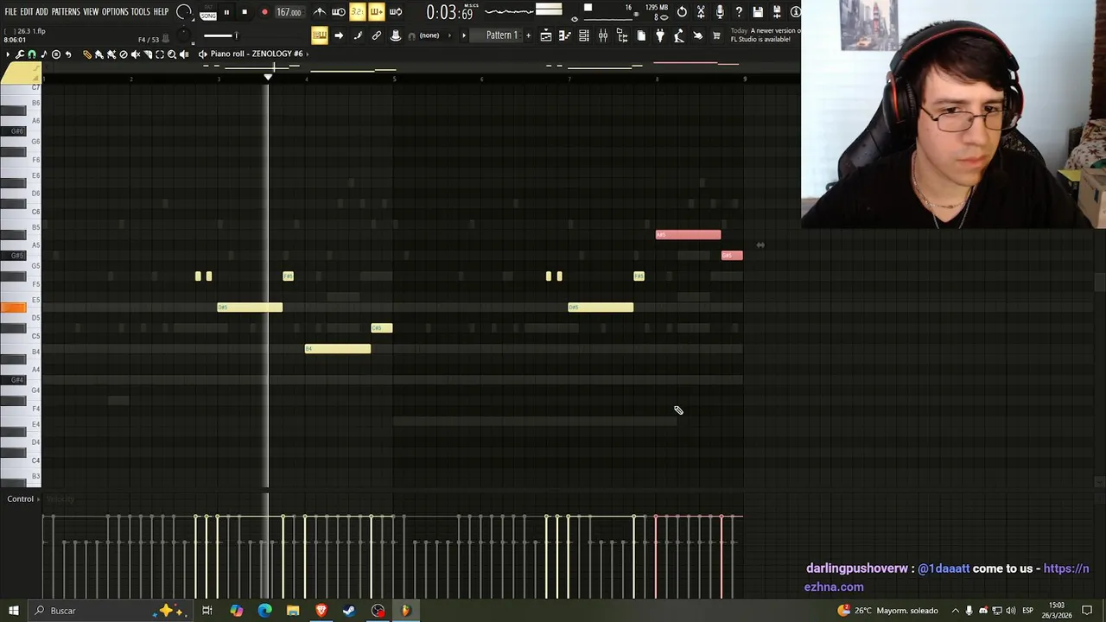Toggle typing keyboard to piano button

(x=319, y=35)
